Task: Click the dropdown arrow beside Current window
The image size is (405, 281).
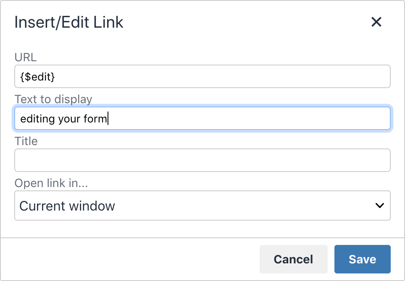Action: click(379, 206)
